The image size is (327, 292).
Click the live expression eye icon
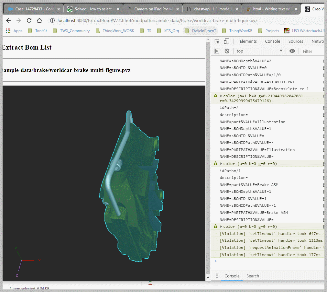[292, 51]
